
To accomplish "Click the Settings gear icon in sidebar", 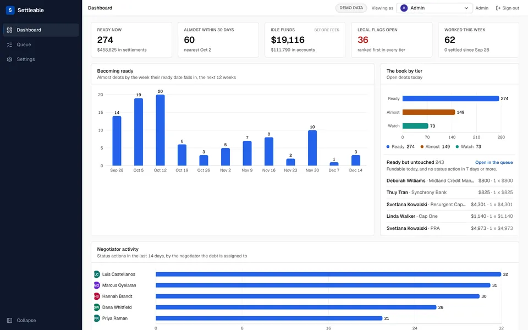I will (x=9, y=59).
